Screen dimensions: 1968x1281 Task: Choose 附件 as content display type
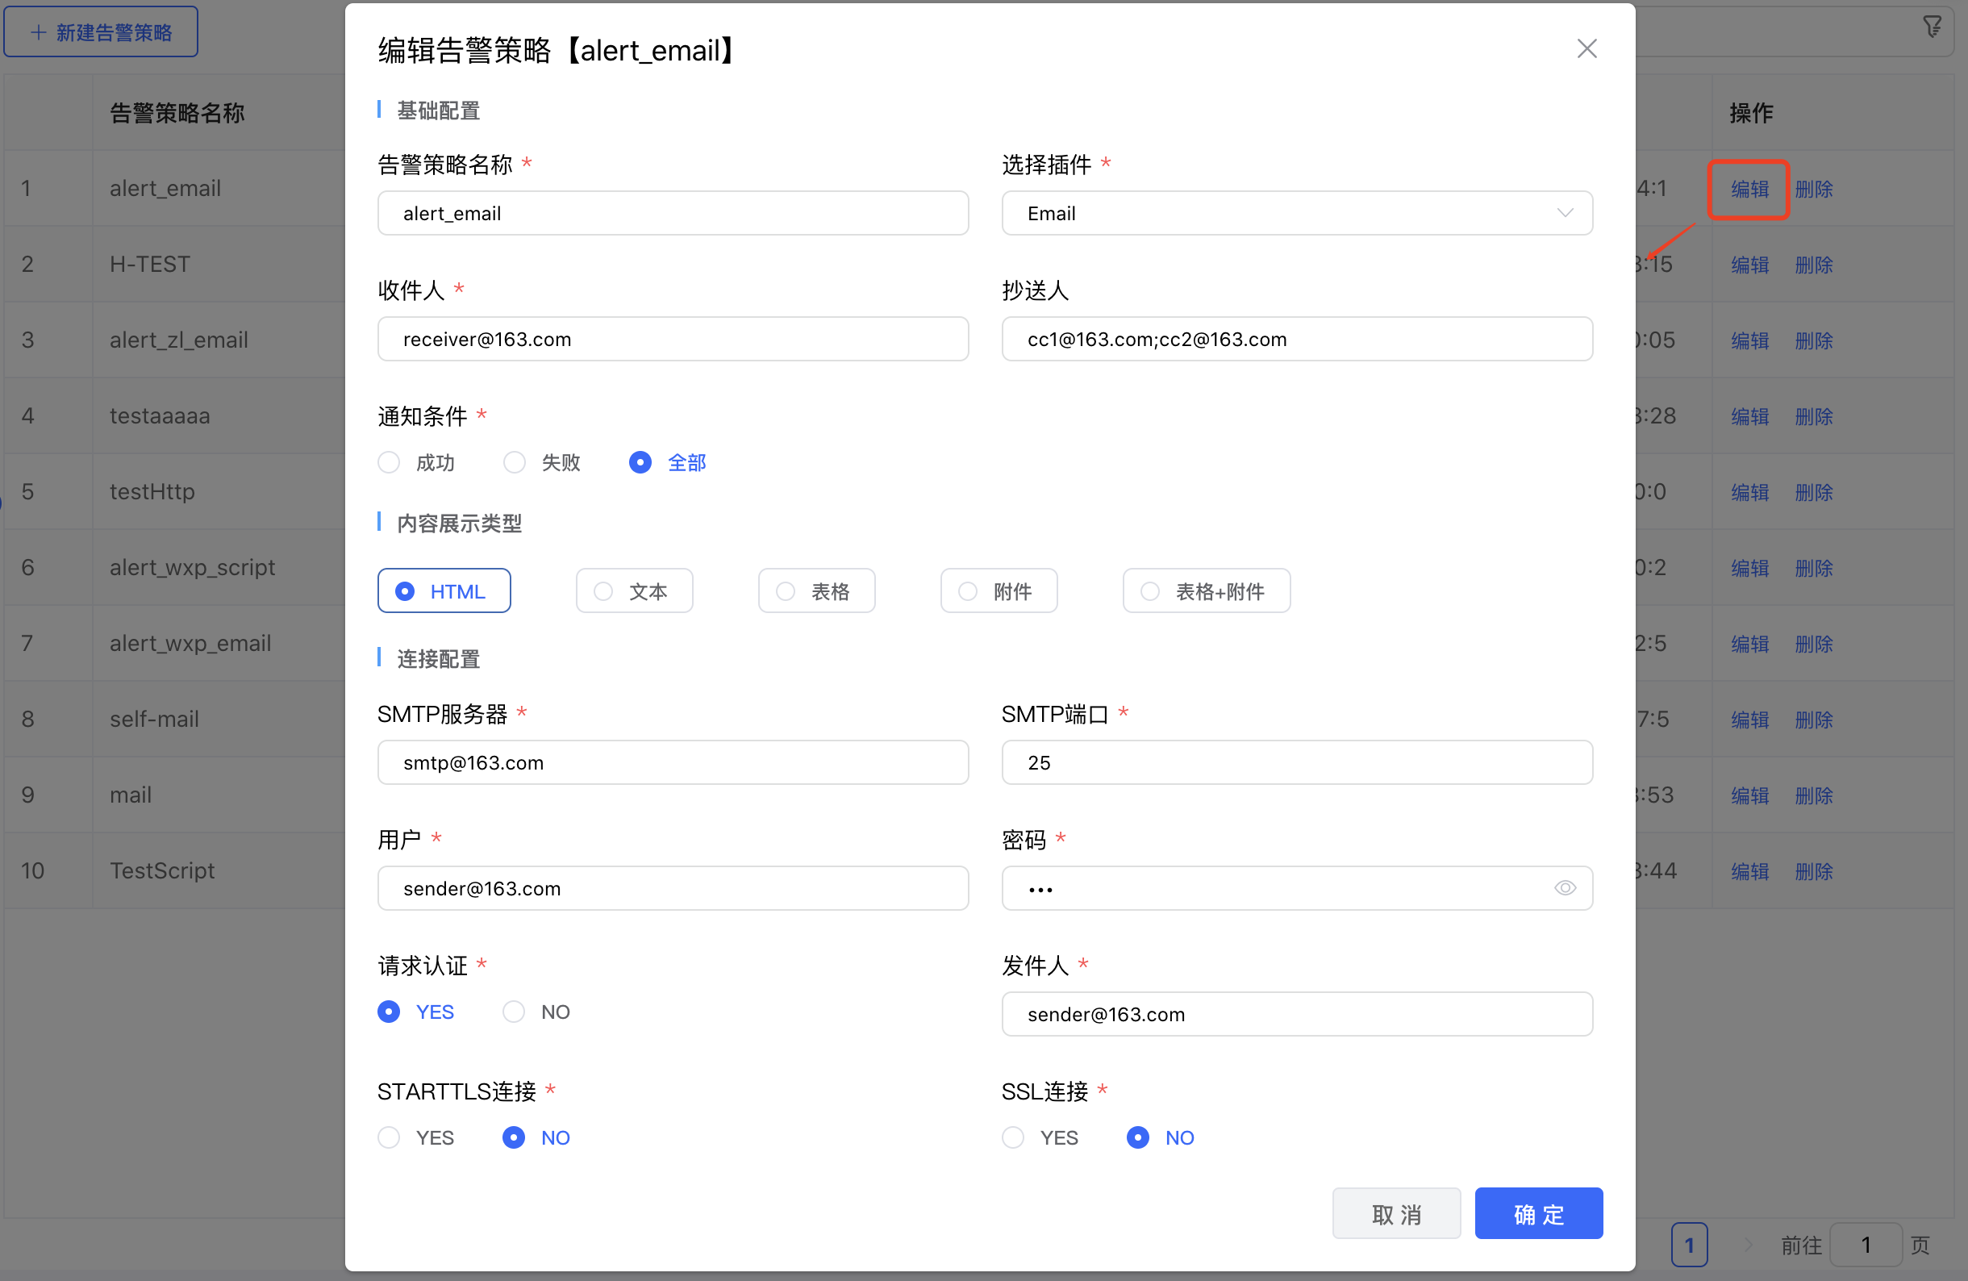(x=998, y=591)
